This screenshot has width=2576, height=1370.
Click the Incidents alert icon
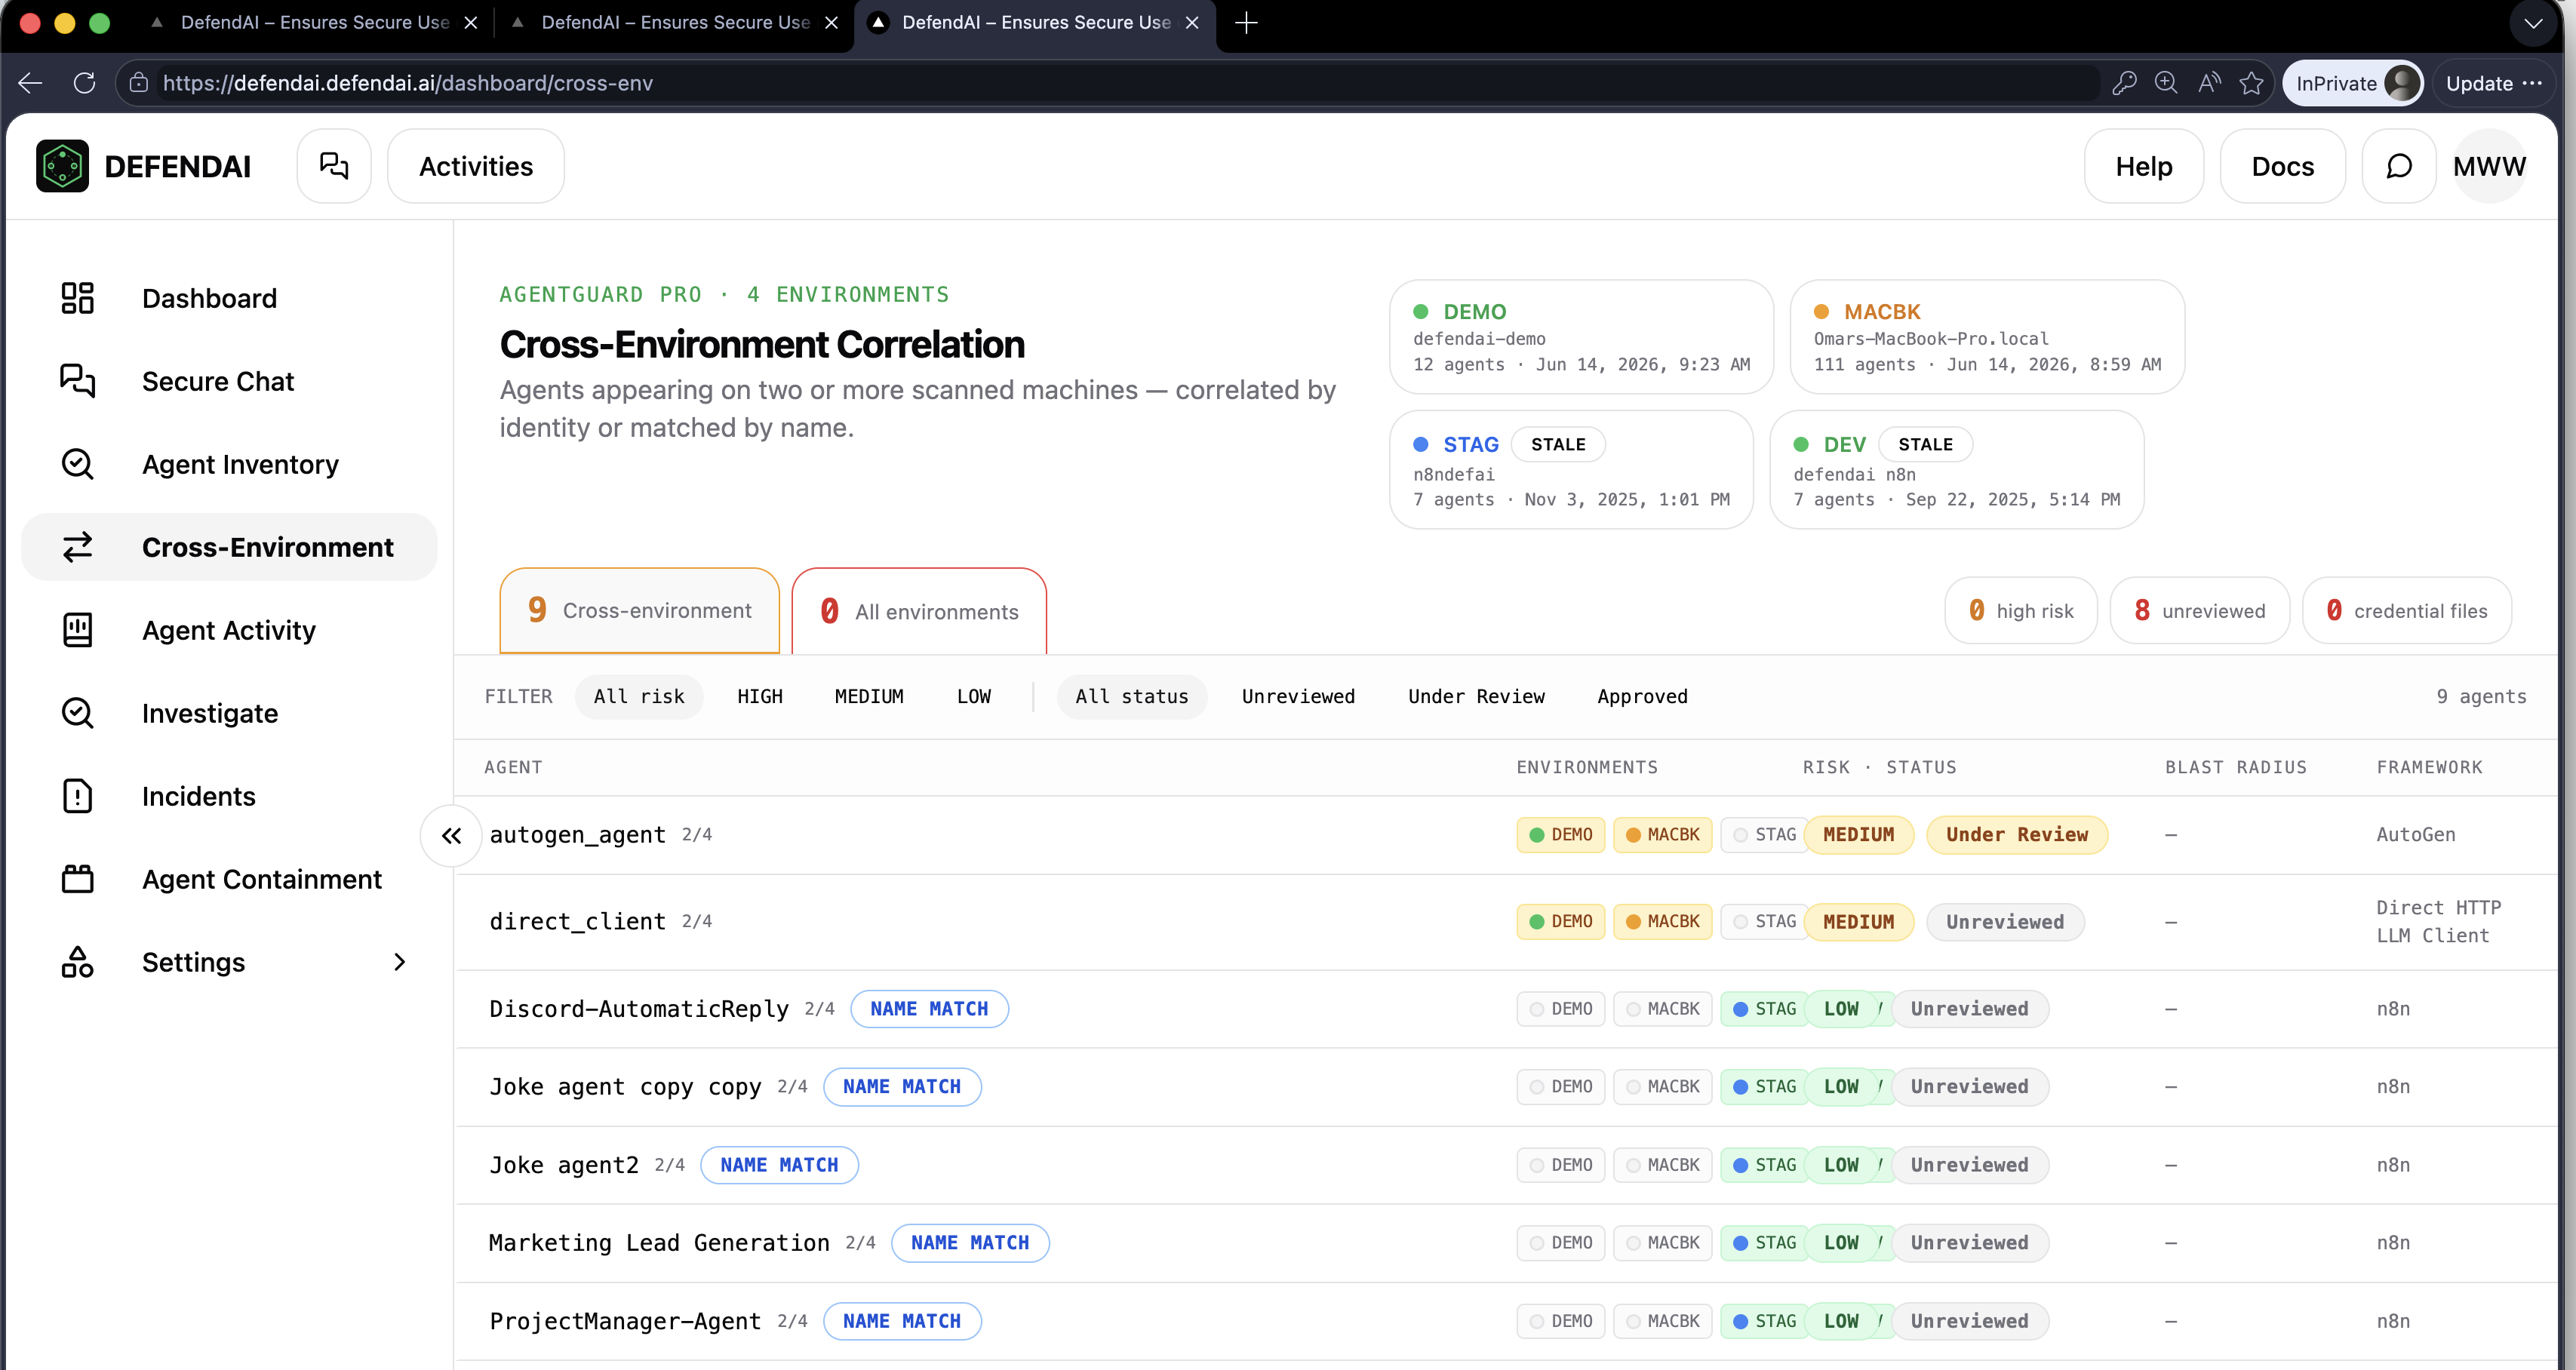[77, 796]
